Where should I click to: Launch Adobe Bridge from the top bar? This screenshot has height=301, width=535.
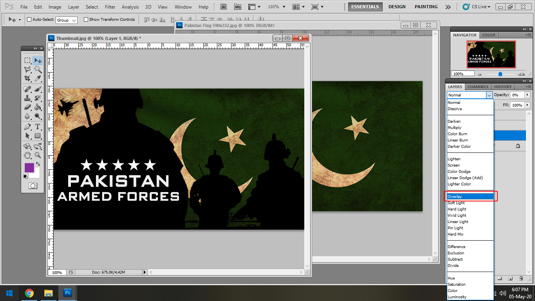click(x=224, y=7)
